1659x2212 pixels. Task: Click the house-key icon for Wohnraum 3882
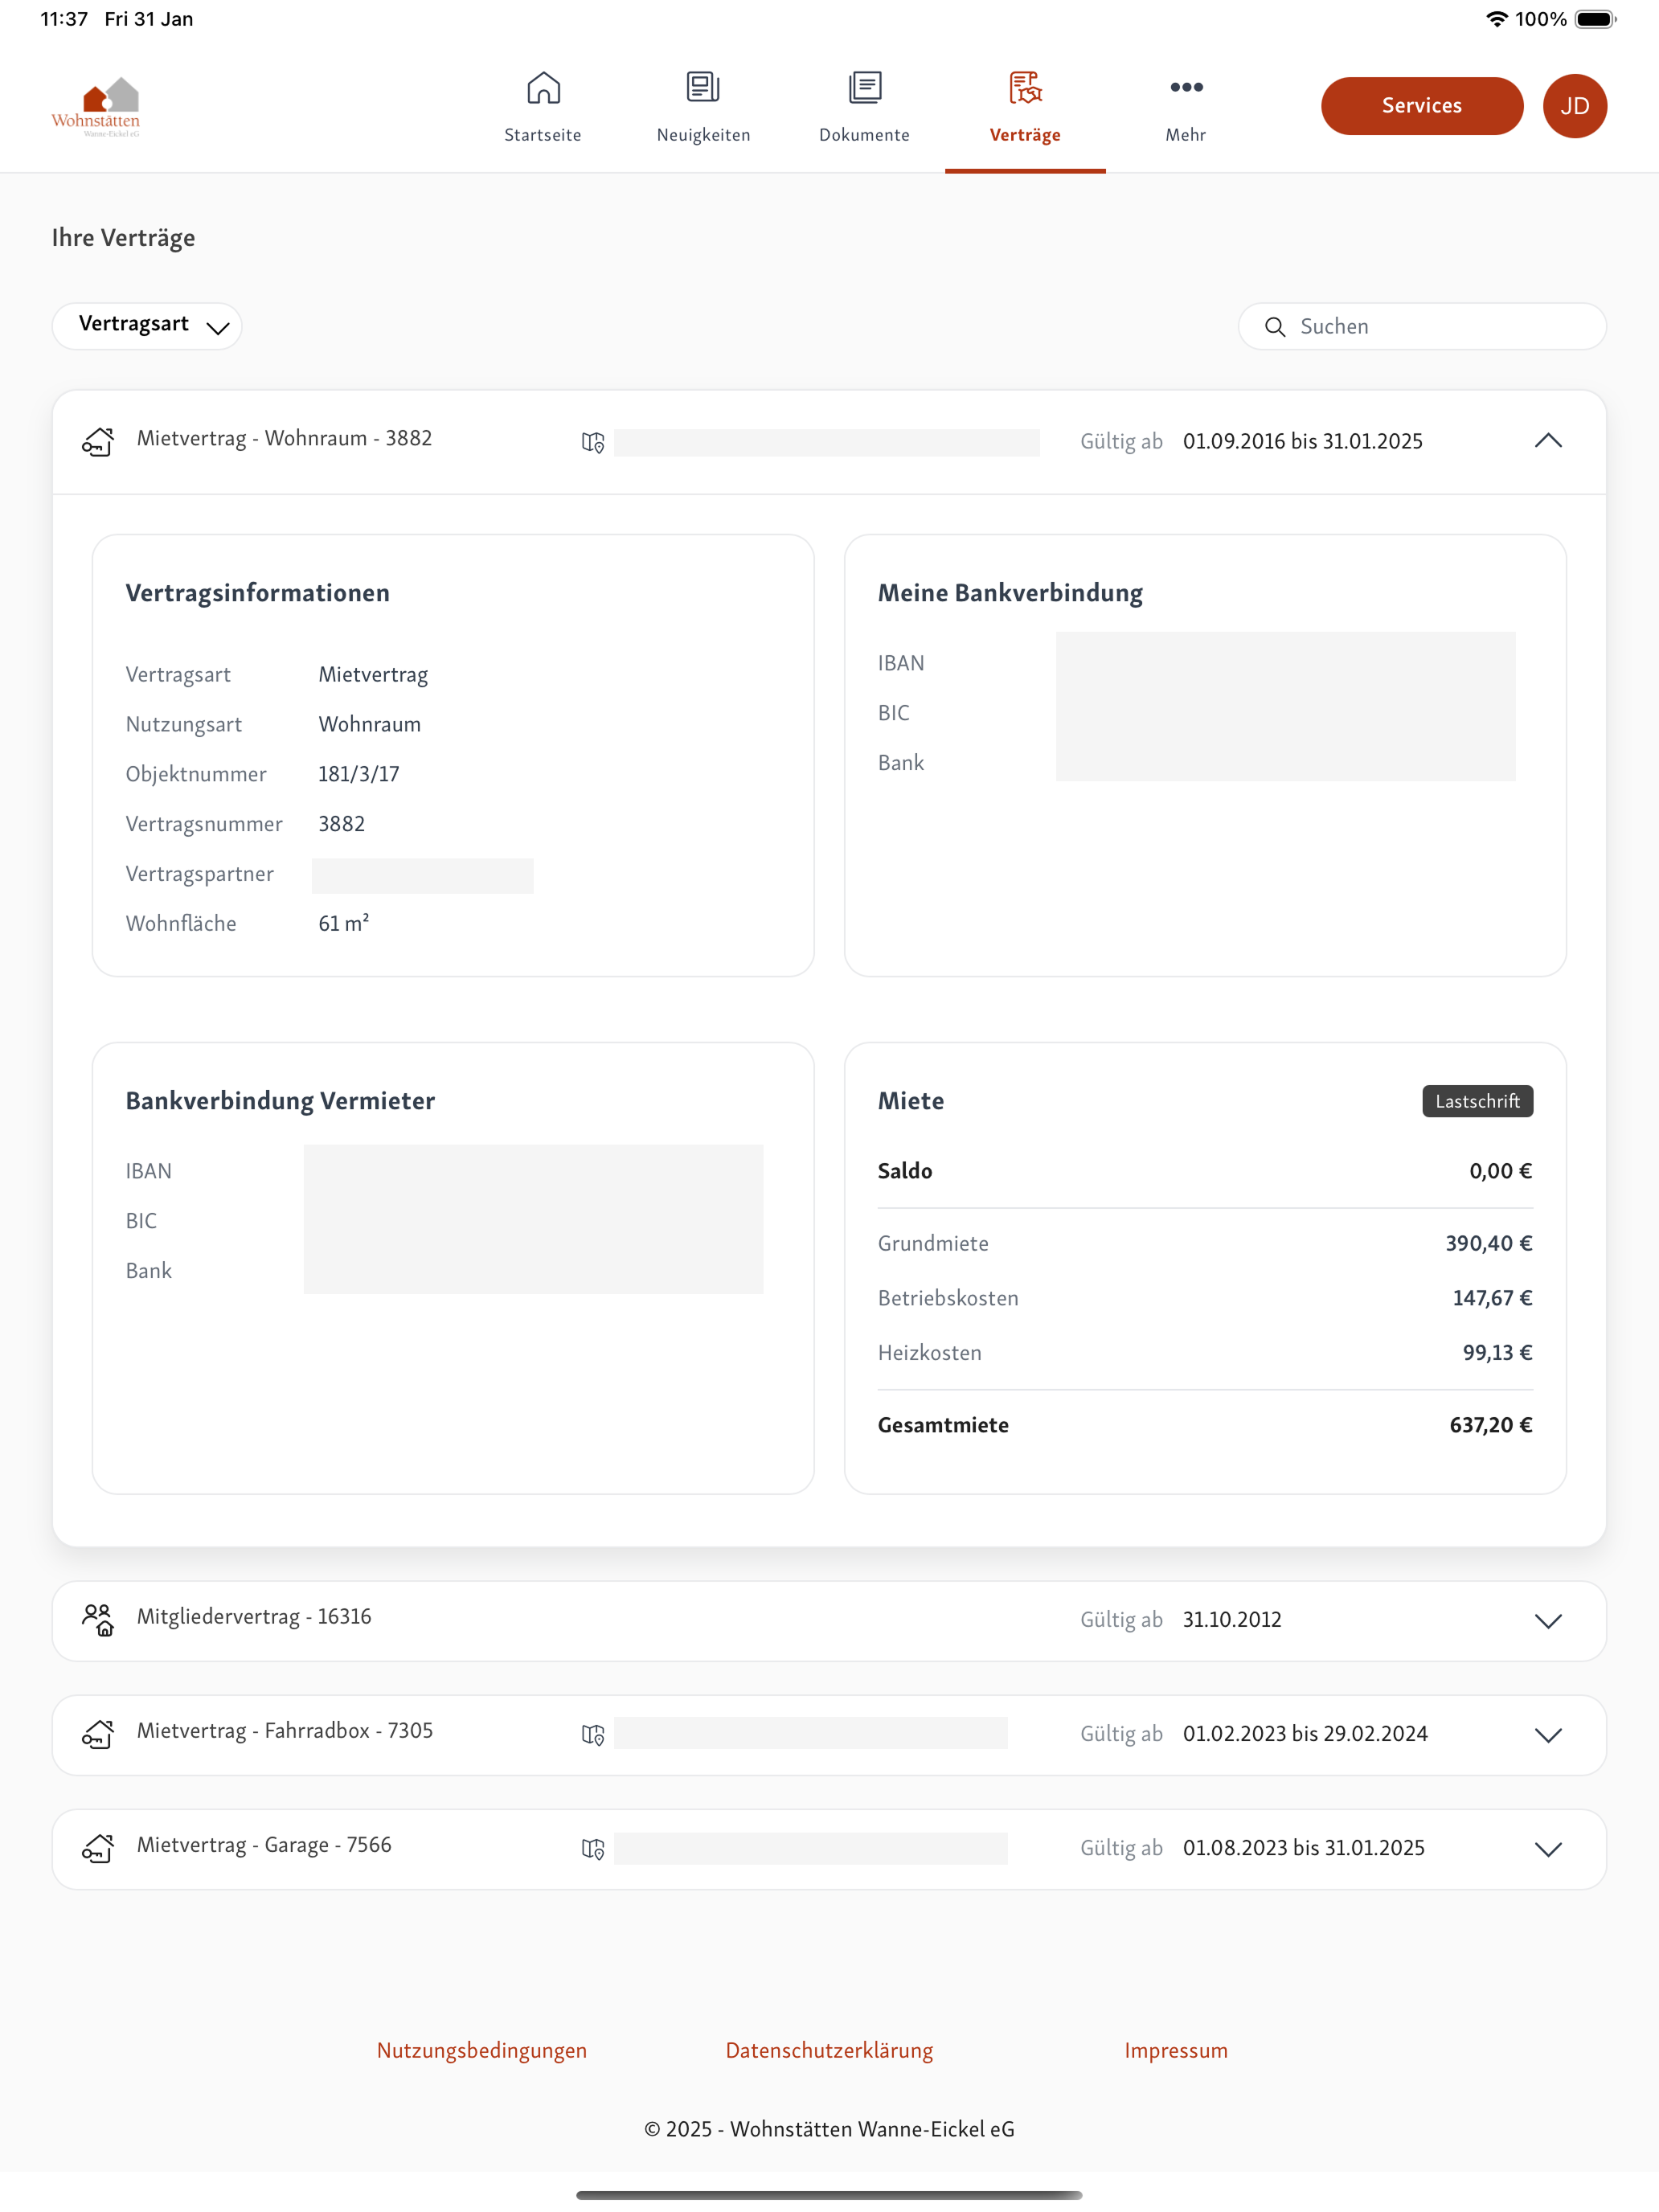98,441
